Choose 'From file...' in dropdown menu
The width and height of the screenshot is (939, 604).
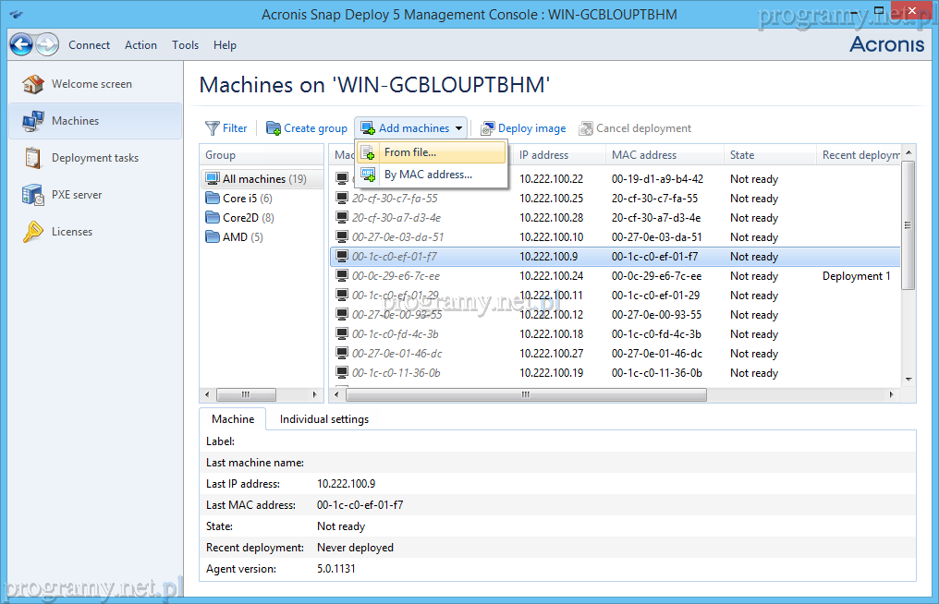pos(410,152)
